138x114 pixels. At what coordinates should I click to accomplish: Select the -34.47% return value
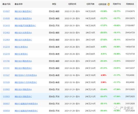pyautogui.click(x=104, y=97)
